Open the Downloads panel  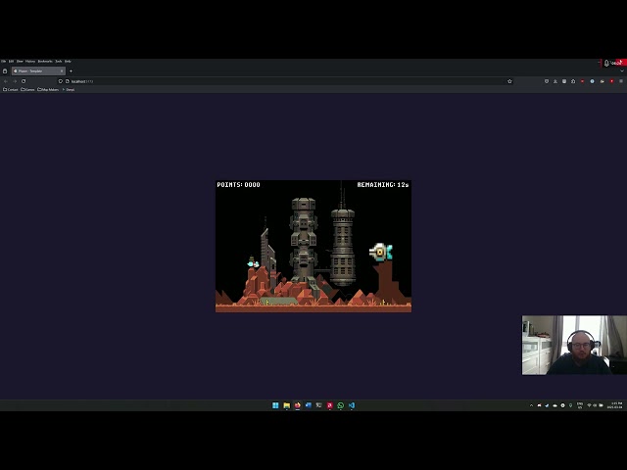555,81
